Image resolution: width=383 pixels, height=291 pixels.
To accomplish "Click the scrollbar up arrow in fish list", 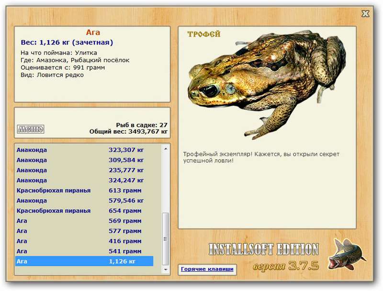I will tap(166, 148).
